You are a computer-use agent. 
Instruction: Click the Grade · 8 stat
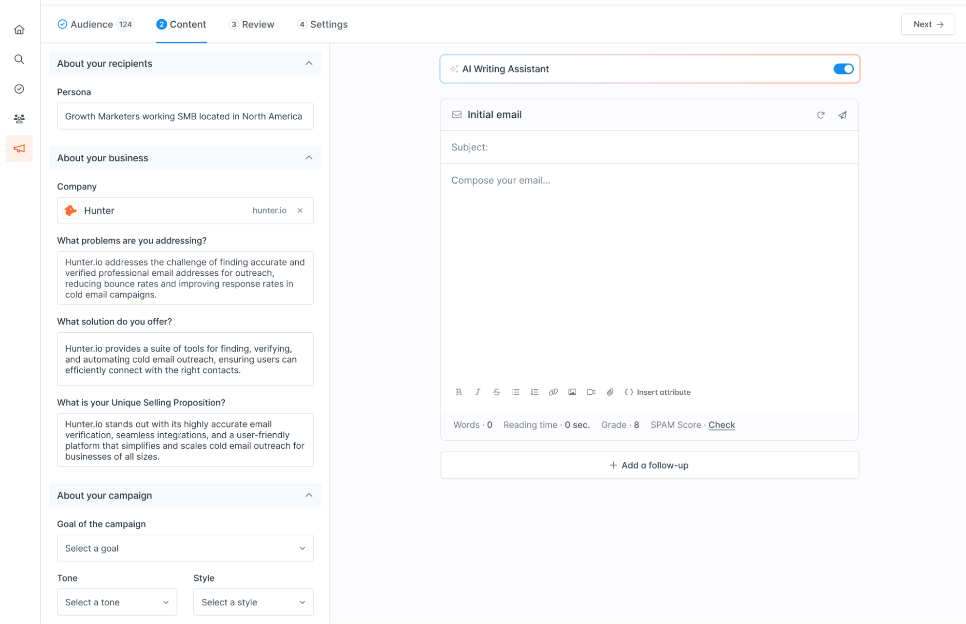(x=620, y=425)
